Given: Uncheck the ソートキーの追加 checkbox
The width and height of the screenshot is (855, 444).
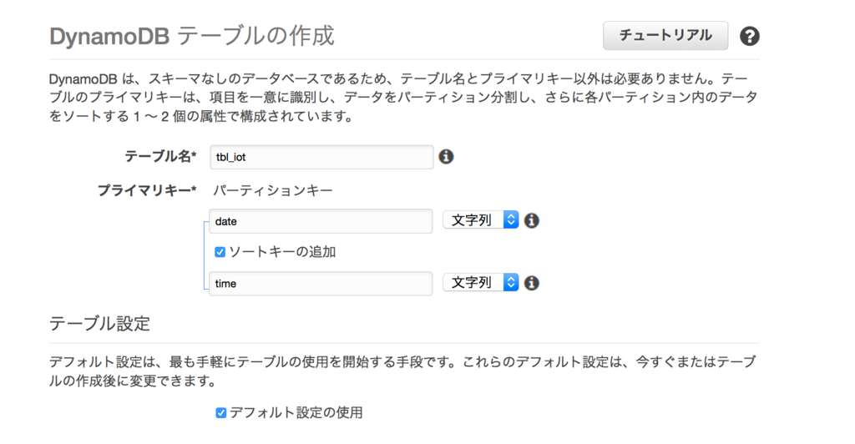Looking at the screenshot, I should [220, 252].
